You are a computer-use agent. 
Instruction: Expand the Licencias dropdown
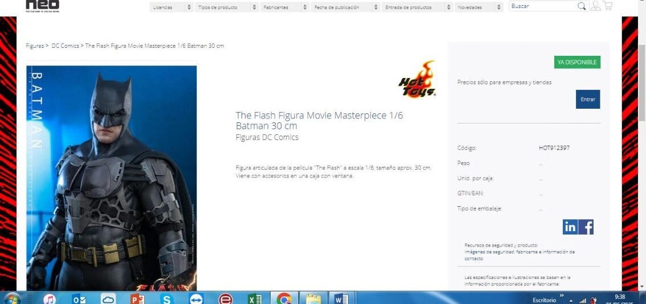(171, 7)
